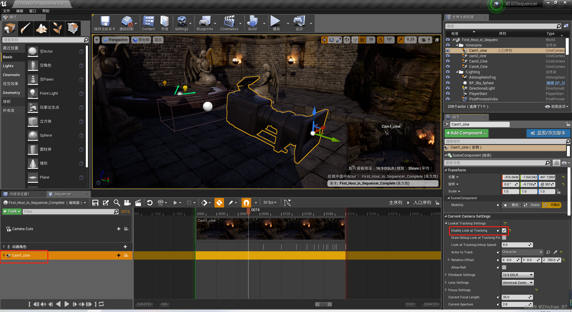
Task: Select the Foliage mode icon
Action: pos(57,29)
